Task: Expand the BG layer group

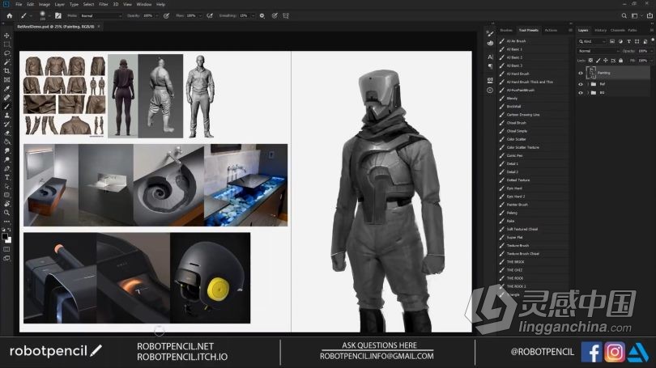Action: (588, 93)
